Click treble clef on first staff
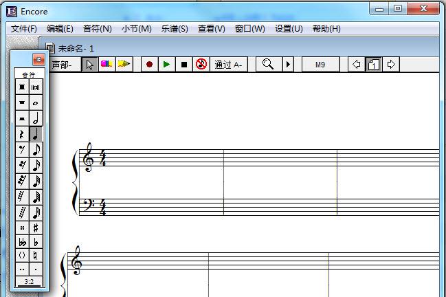The height and width of the screenshot is (297, 446). pos(87,157)
